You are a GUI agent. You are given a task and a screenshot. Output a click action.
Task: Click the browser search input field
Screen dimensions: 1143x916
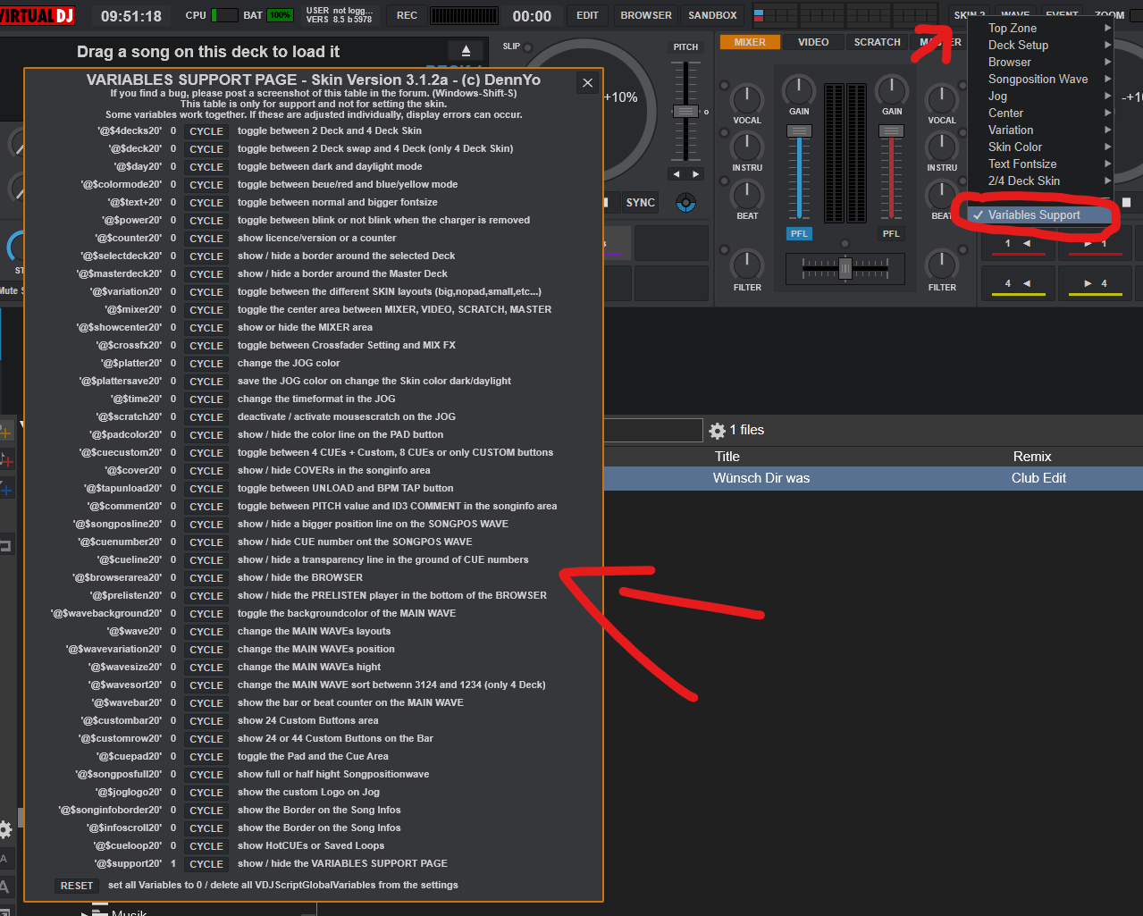[653, 431]
